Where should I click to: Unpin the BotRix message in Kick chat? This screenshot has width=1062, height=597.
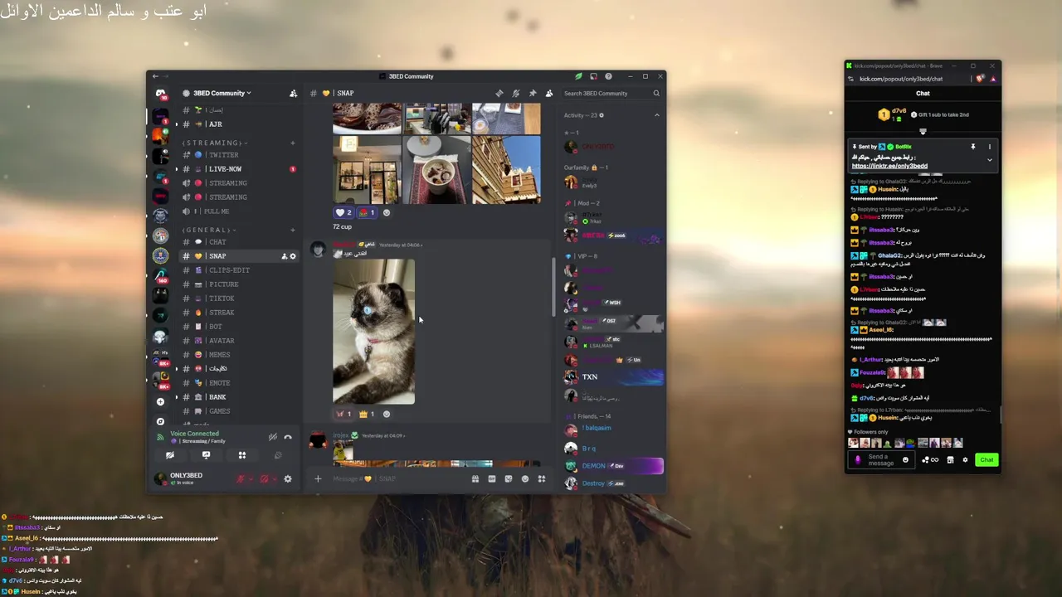[973, 147]
